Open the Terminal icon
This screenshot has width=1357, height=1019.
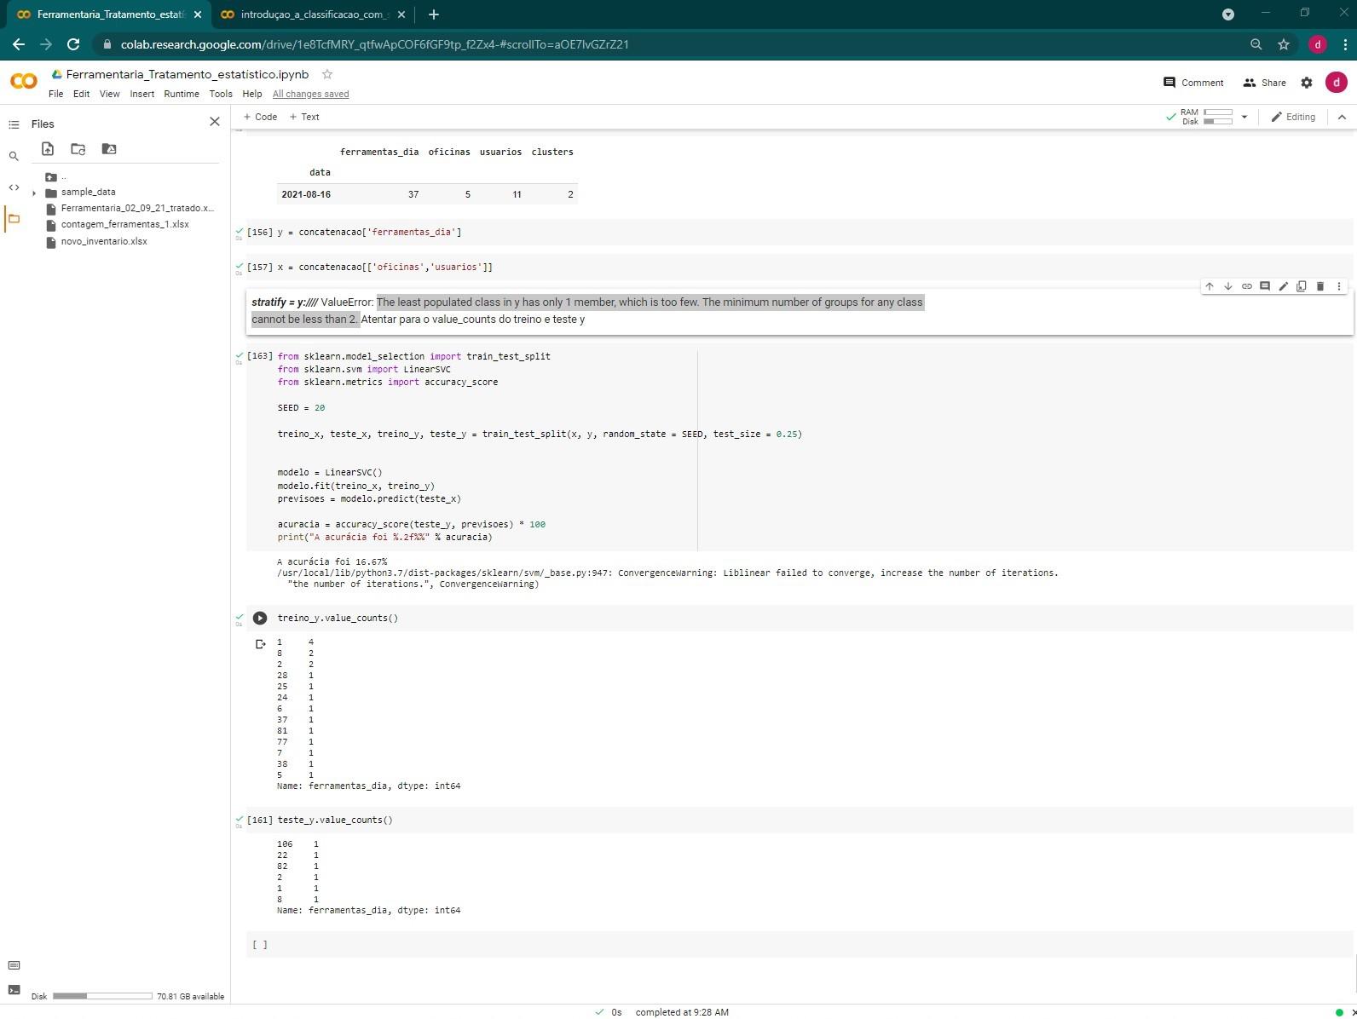(x=14, y=990)
